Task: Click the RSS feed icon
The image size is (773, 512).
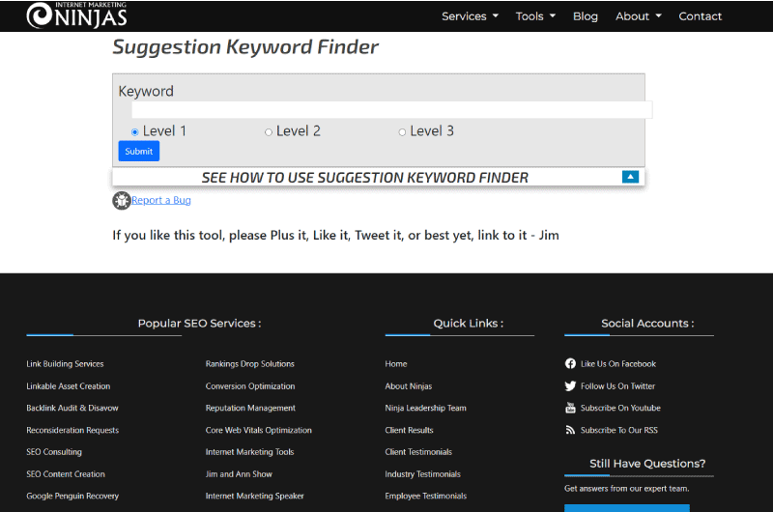Action: pos(570,430)
